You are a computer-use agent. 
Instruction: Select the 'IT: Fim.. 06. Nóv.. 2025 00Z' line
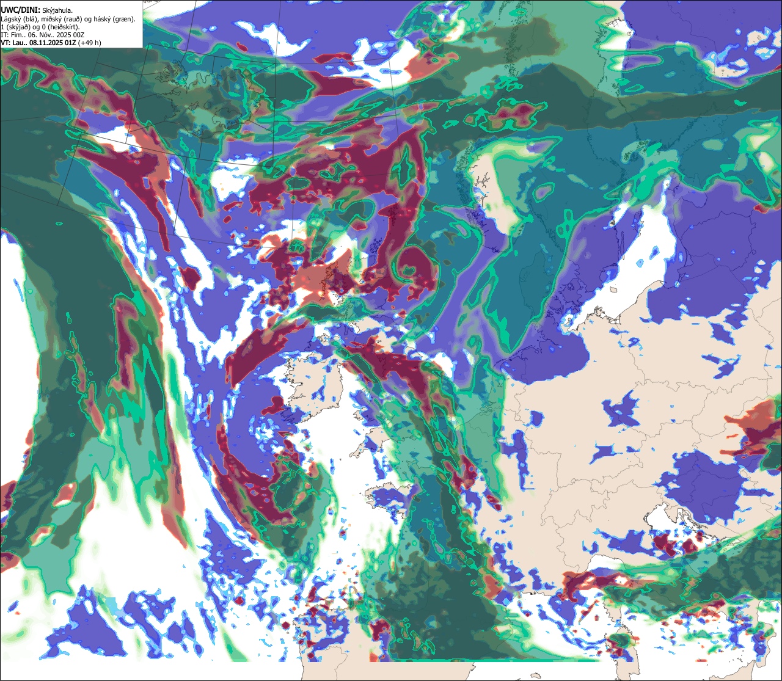coord(43,35)
